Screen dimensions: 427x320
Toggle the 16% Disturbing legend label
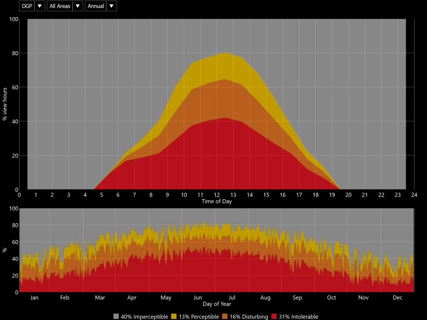click(x=248, y=317)
